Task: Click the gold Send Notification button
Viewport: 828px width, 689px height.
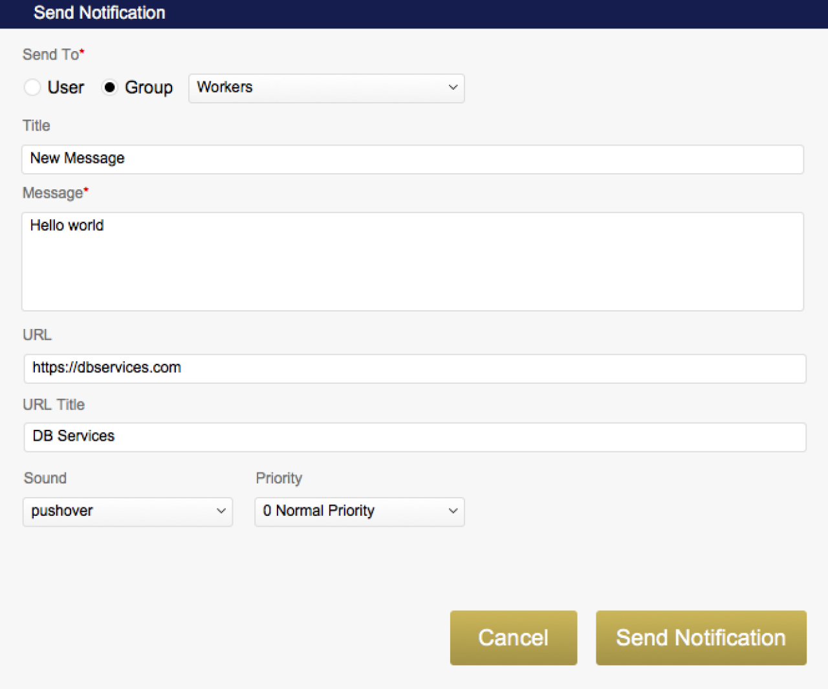Action: point(701,638)
